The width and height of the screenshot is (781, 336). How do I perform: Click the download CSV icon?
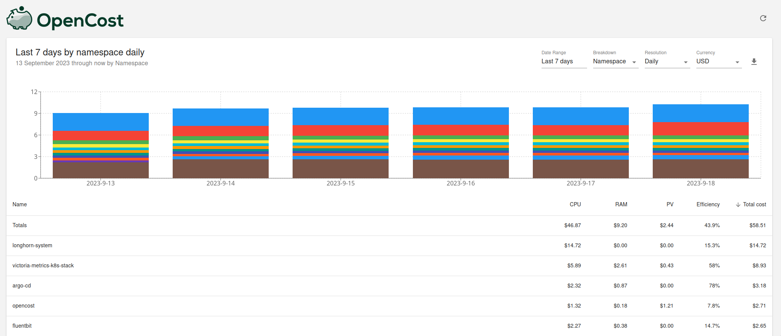(754, 61)
